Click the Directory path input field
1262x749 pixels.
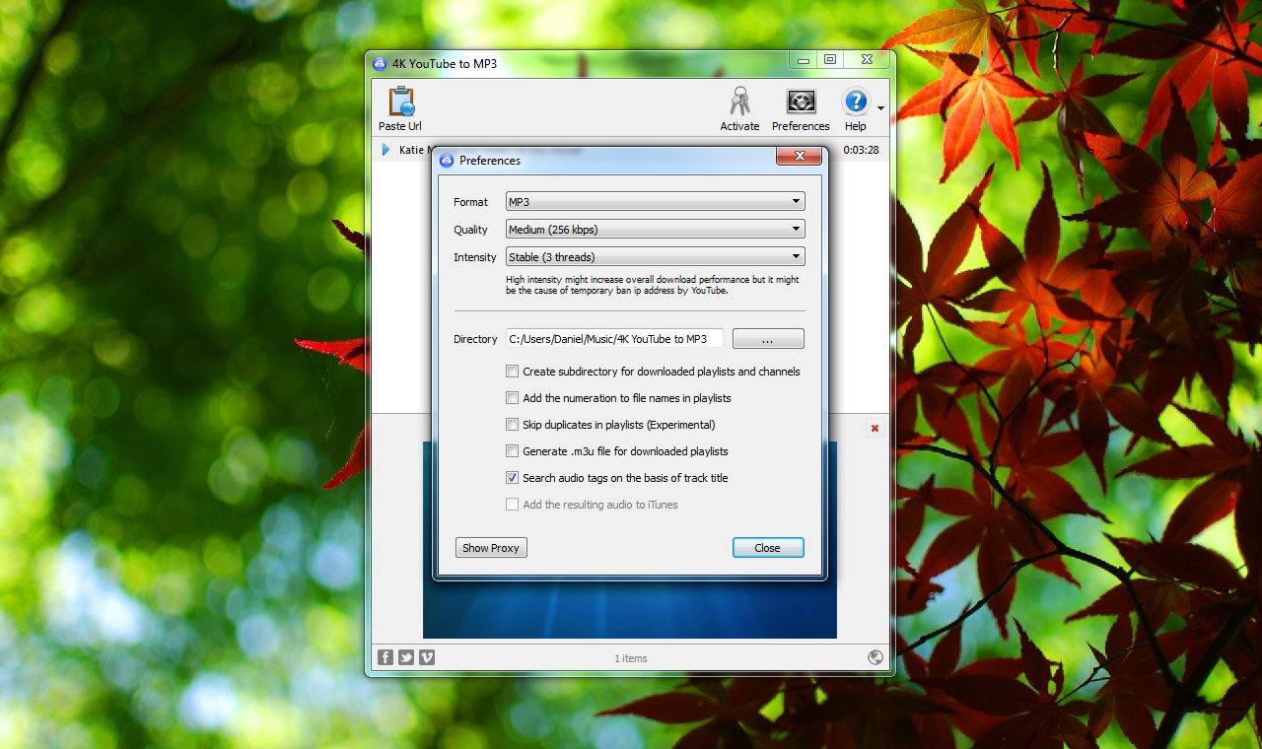[x=614, y=339]
